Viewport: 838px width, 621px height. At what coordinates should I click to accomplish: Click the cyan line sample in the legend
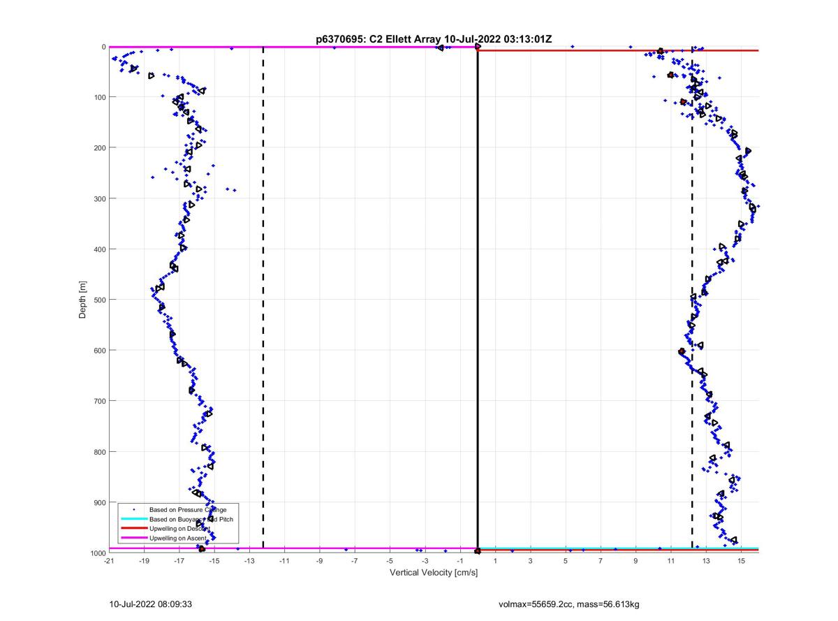(x=133, y=520)
